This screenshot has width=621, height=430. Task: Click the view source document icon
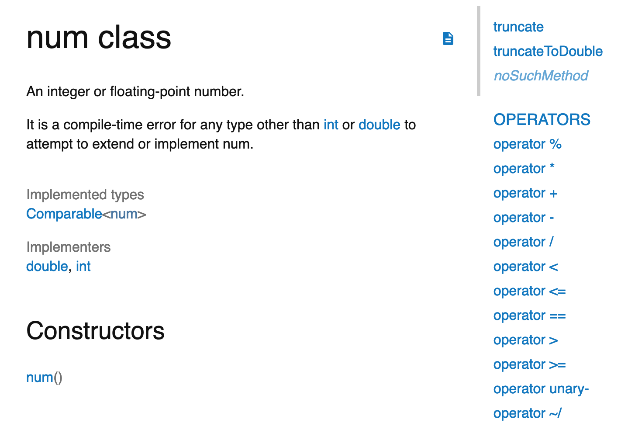448,38
